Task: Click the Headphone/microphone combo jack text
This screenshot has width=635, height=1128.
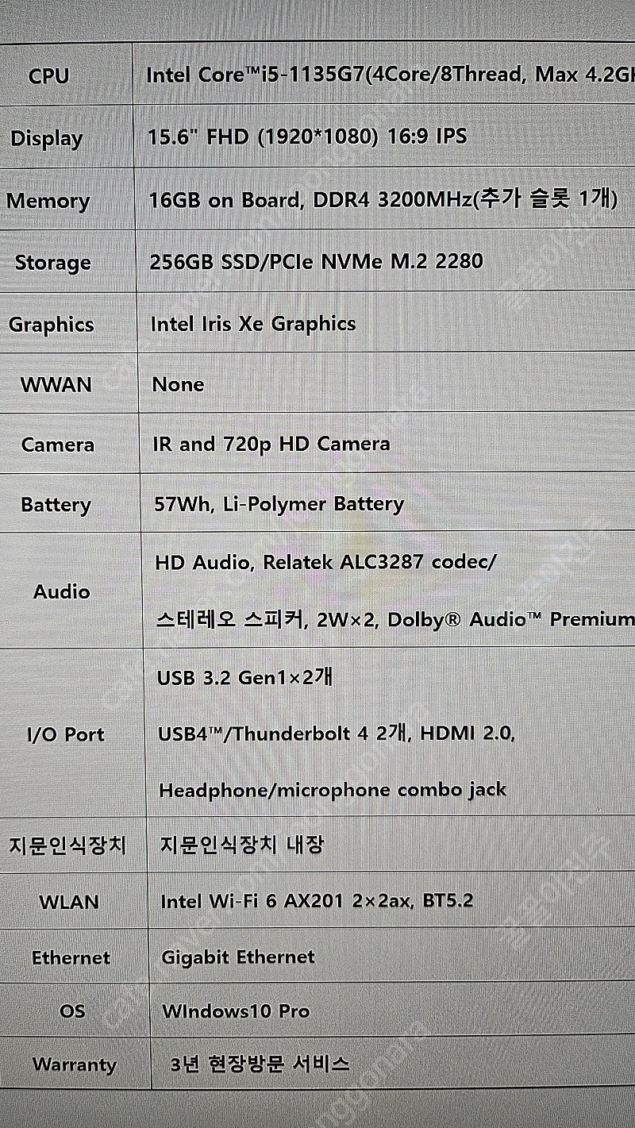Action: point(333,791)
